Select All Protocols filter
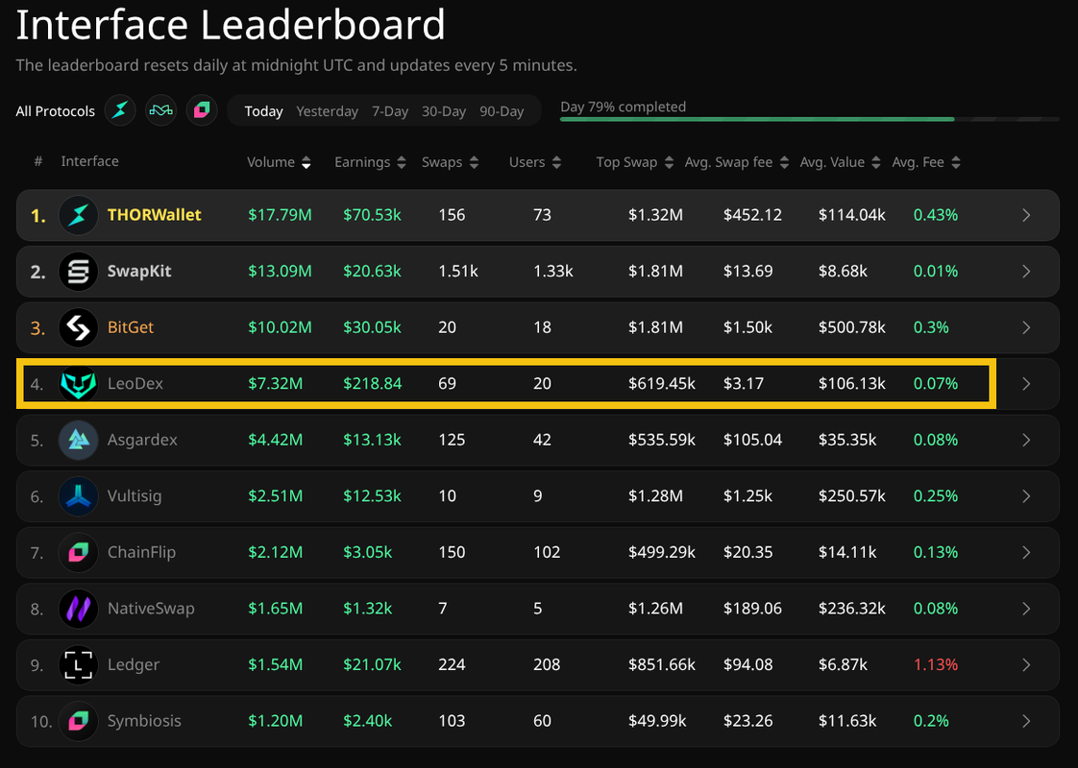The height and width of the screenshot is (768, 1078). click(55, 111)
